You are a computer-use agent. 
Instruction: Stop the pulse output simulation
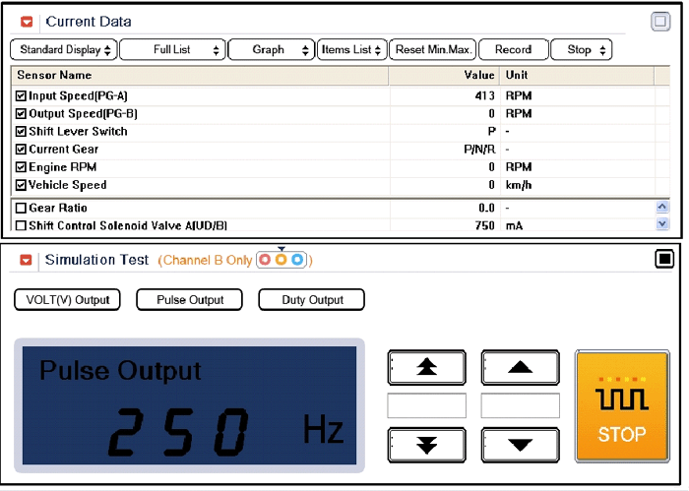622,406
